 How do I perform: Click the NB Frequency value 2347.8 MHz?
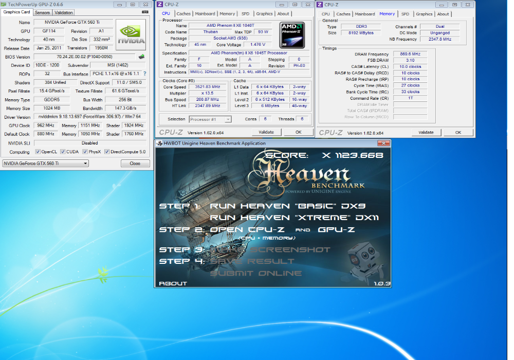click(440, 39)
